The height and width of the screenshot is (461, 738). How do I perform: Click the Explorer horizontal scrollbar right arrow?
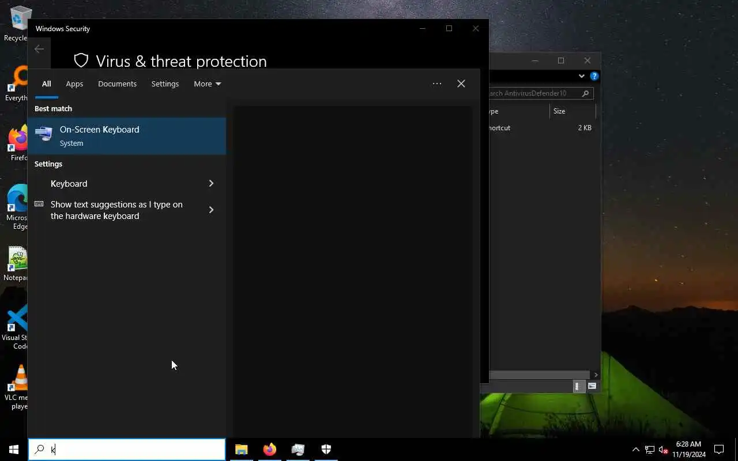pyautogui.click(x=596, y=375)
